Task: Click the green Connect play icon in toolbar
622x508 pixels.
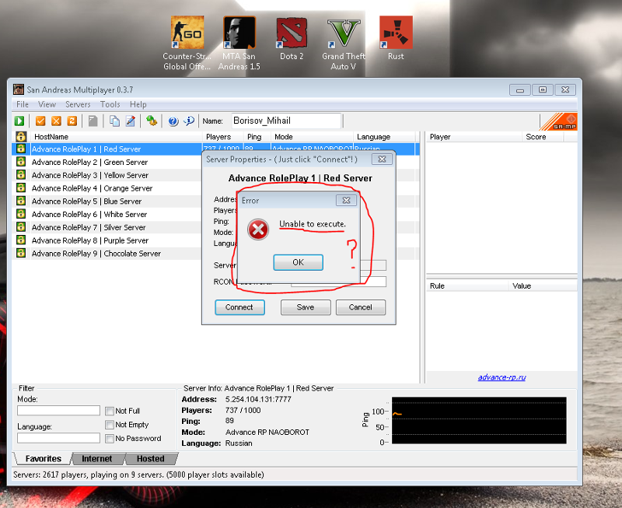Action: (x=19, y=121)
